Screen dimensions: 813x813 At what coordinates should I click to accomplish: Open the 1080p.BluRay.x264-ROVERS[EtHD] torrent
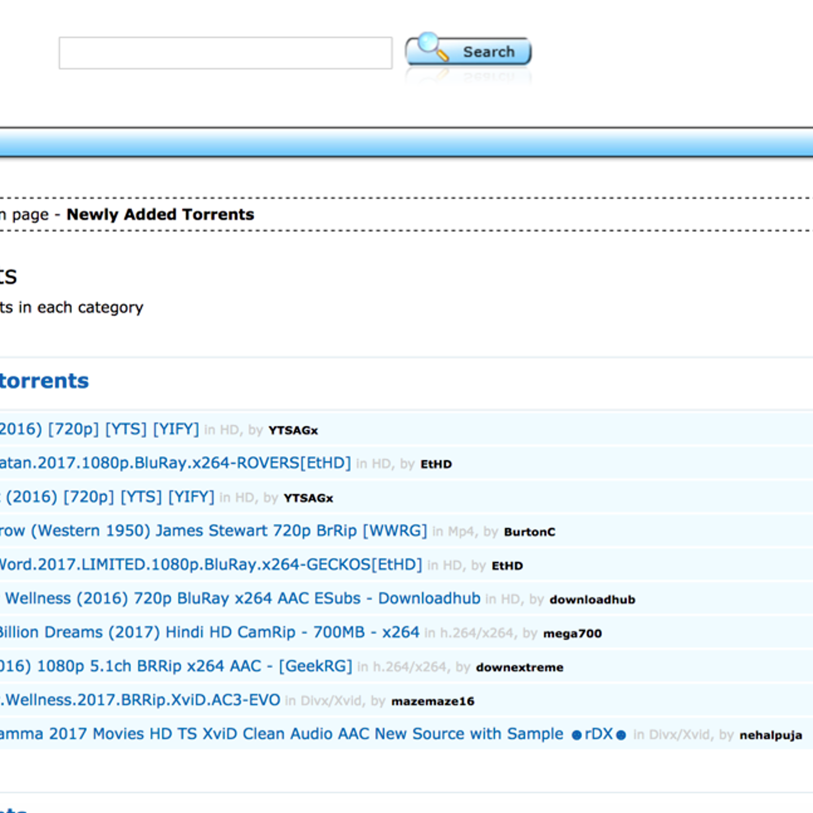coord(175,463)
